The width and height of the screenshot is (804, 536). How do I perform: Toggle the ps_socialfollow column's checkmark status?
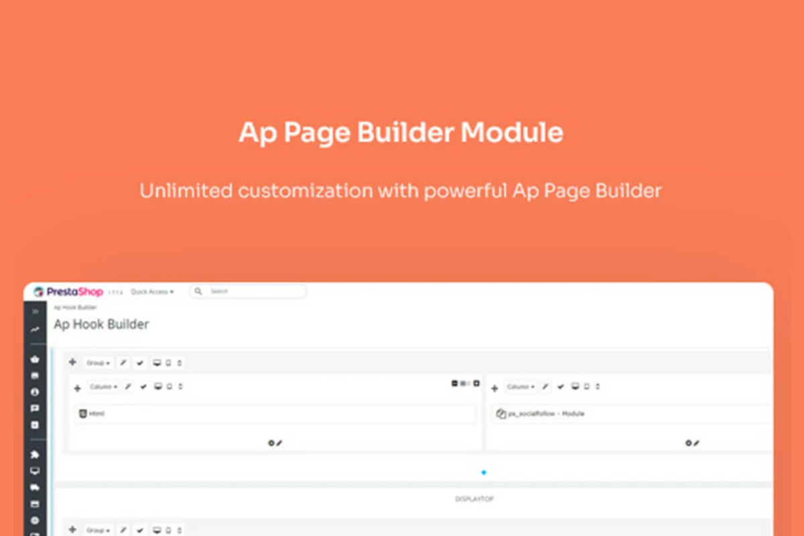(561, 387)
